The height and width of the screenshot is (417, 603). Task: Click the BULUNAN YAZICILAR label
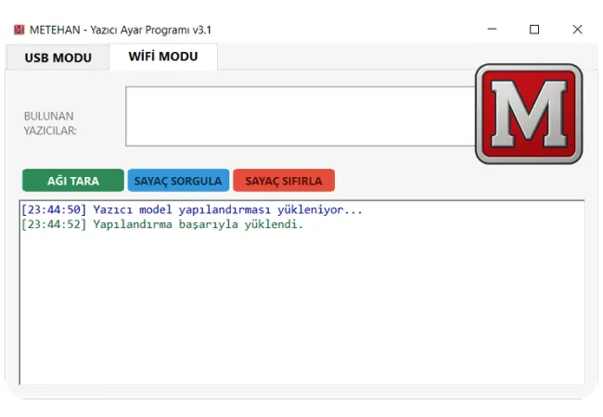50,123
